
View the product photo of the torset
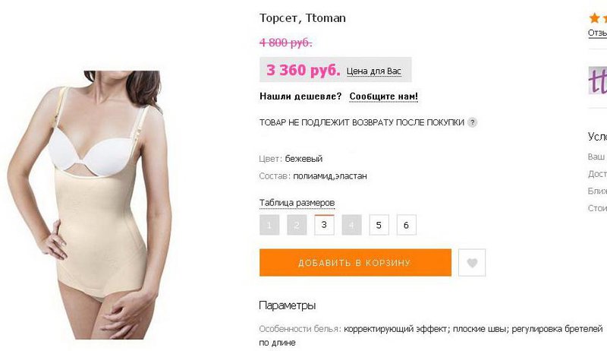click(x=90, y=205)
